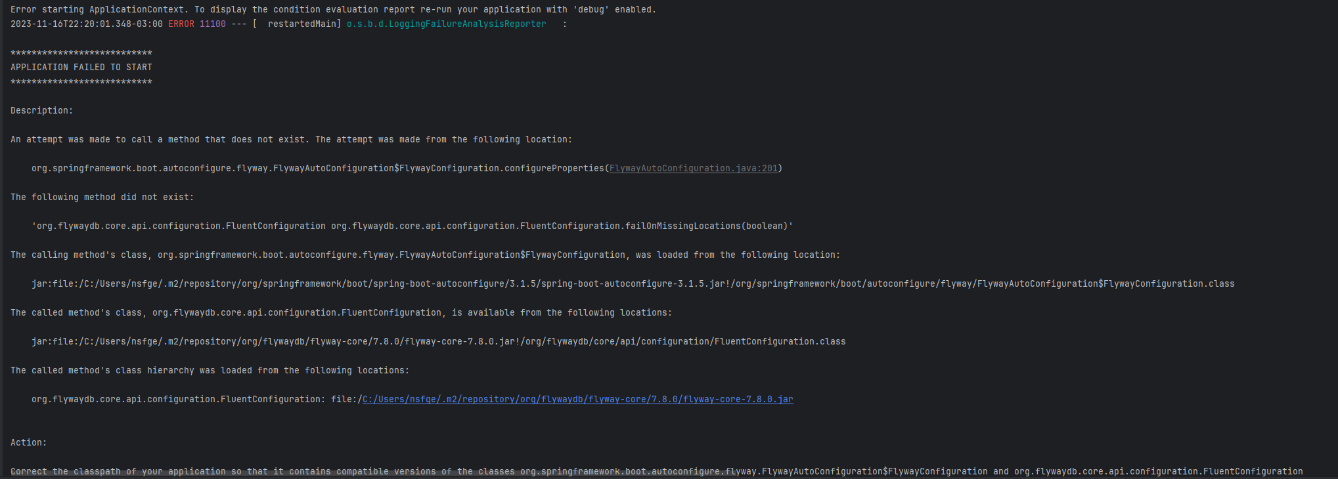The width and height of the screenshot is (1338, 479).
Task: Click 'The called method's class hierarchy was loaded' line
Action: (x=210, y=371)
